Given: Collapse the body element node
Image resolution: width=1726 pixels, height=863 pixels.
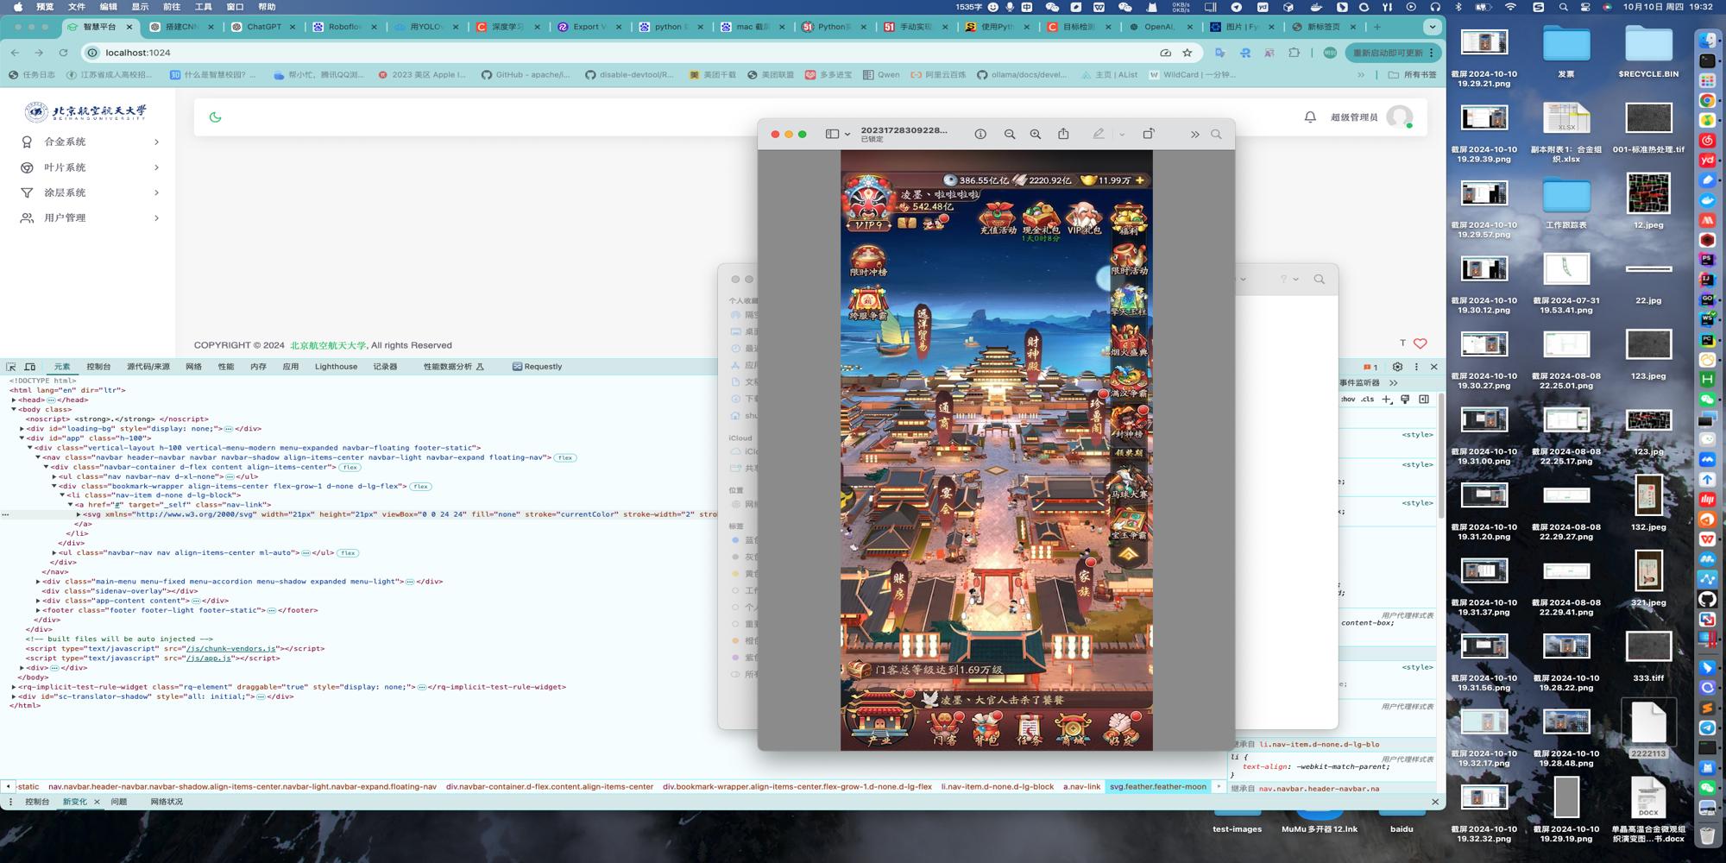Looking at the screenshot, I should [x=14, y=409].
